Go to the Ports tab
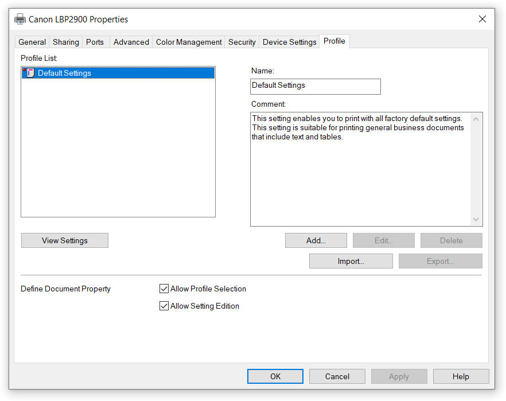The width and height of the screenshot is (506, 401). [95, 42]
